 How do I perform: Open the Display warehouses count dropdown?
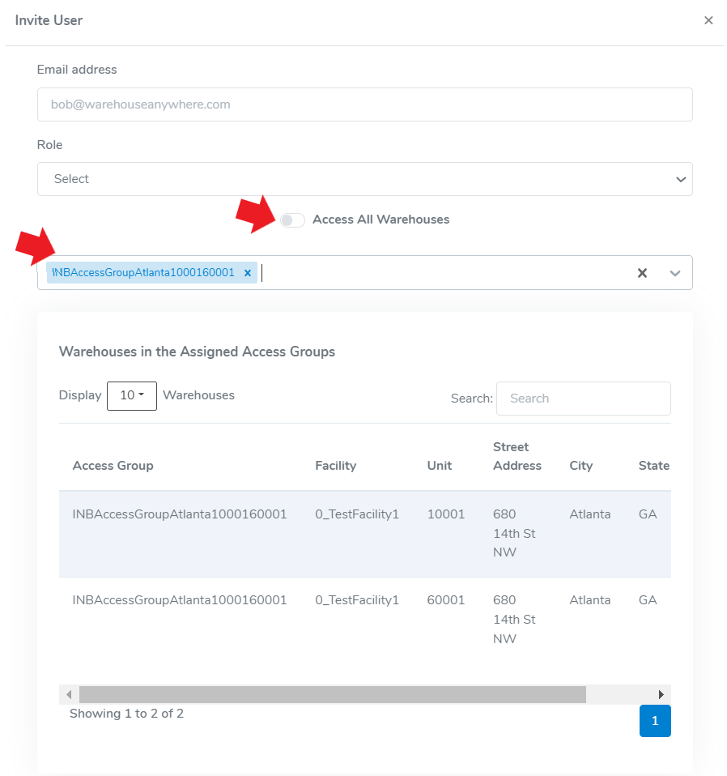click(132, 395)
